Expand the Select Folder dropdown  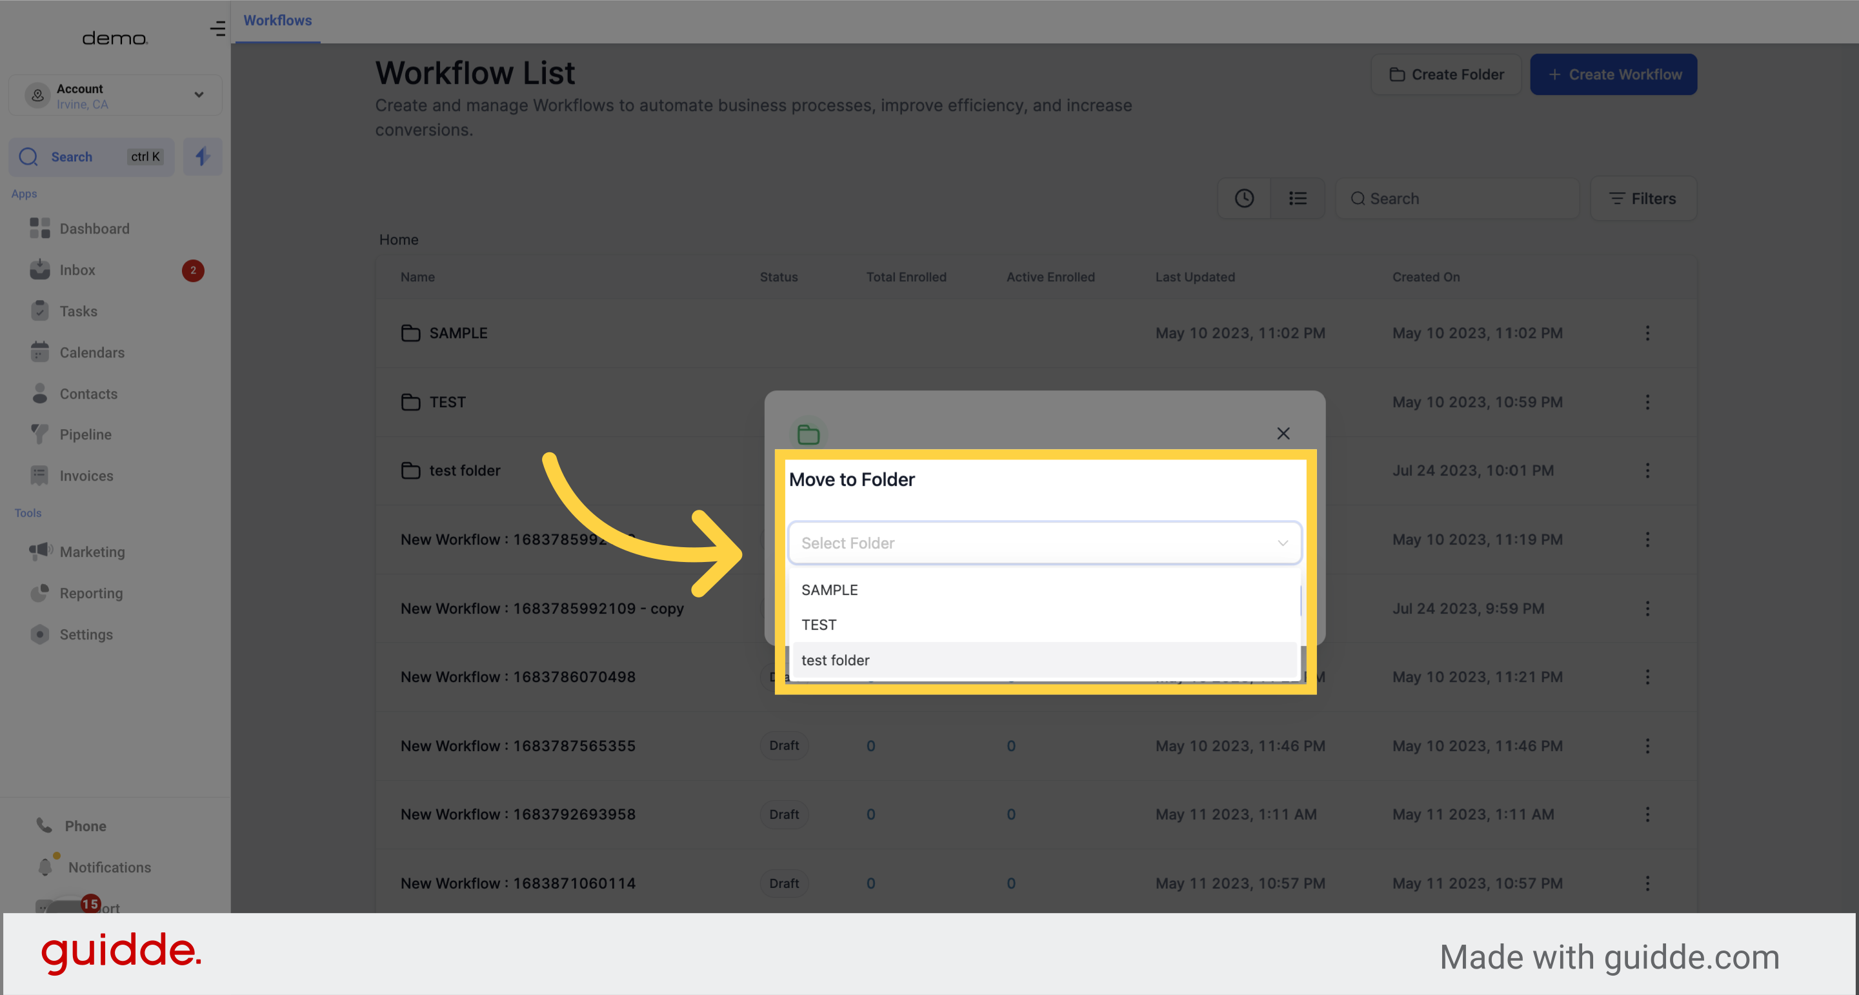(x=1044, y=543)
